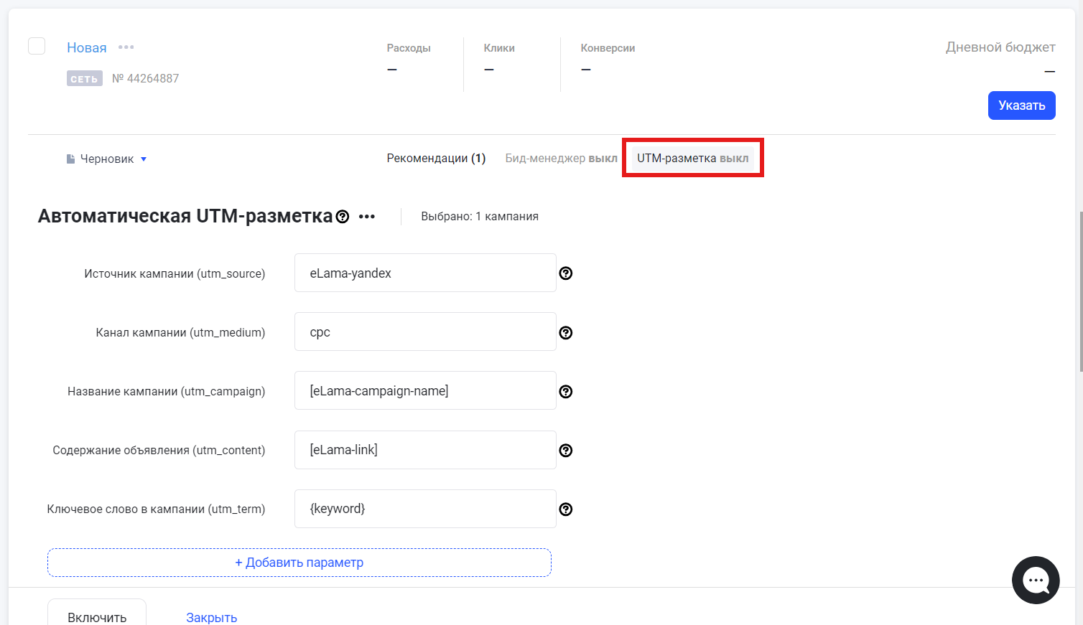Screen dimensions: 1083x625
Task: Click label Источник кампании (utm_source)
Action: (175, 273)
